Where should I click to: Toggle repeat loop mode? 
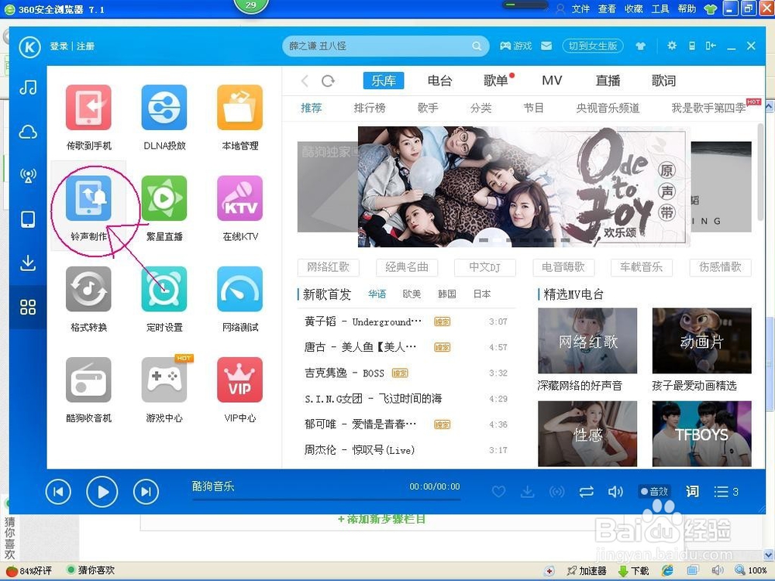586,492
